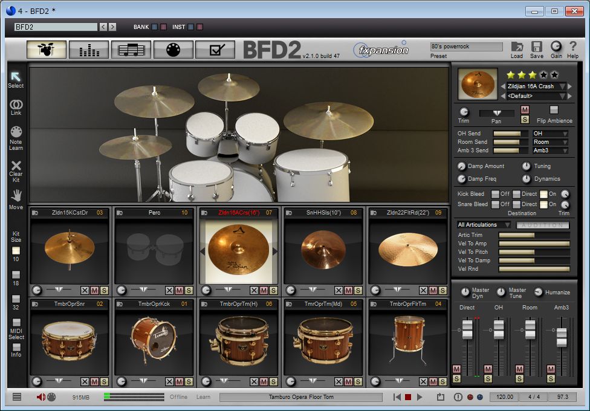Solo the Perc slot
590x411 pixels.
[189, 290]
